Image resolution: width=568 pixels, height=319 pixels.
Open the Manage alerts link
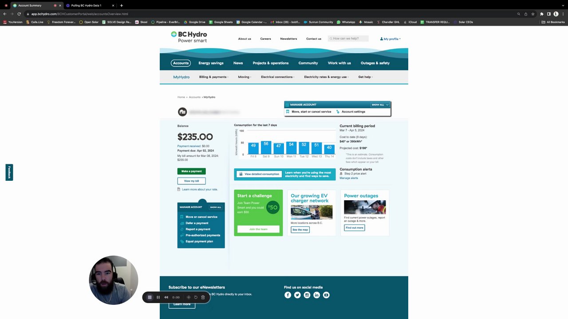coord(349,178)
